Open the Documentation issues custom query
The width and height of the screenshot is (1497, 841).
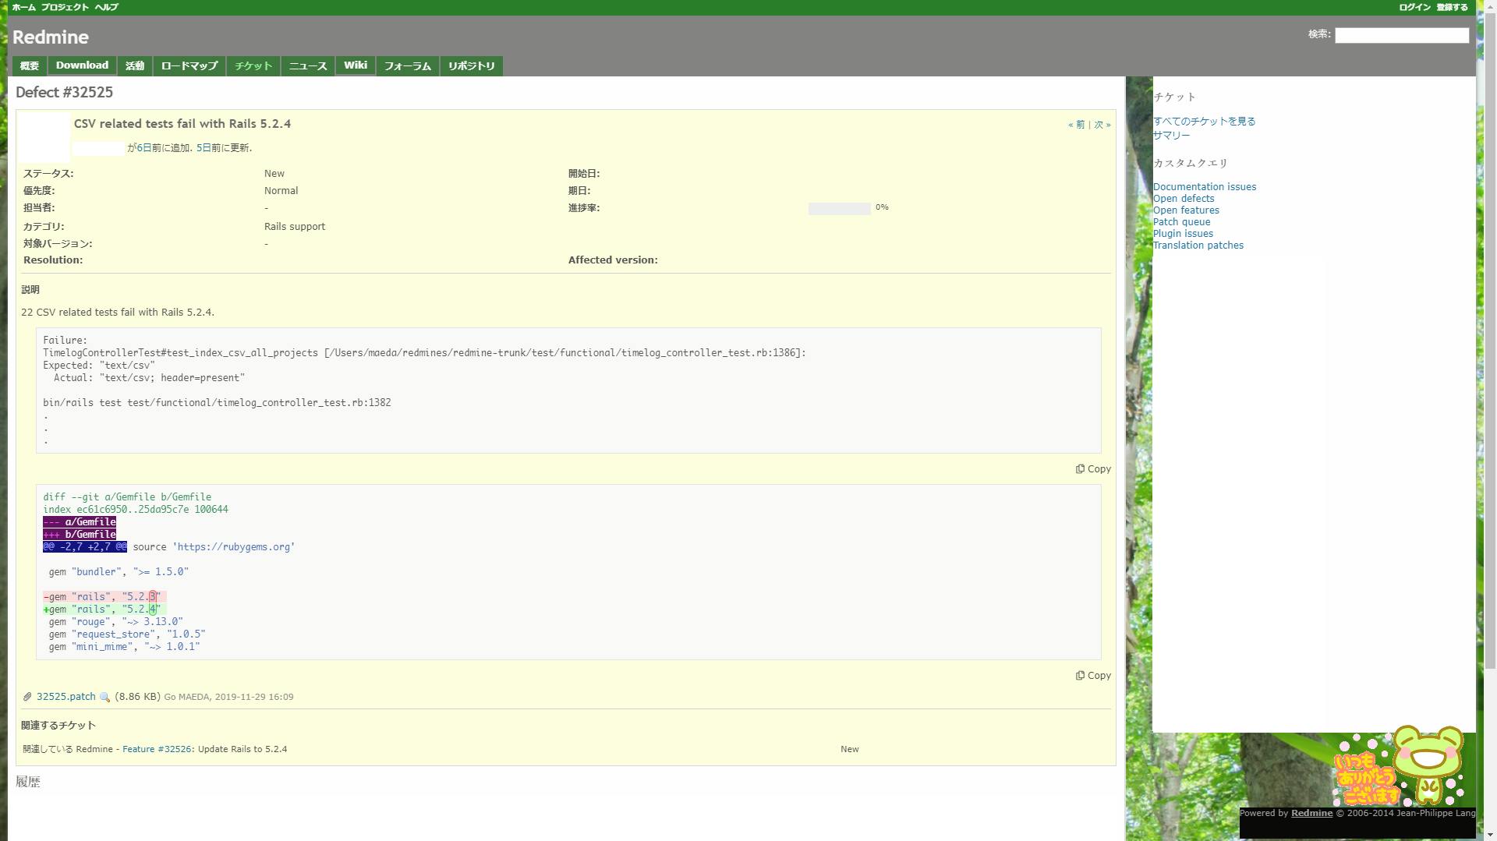click(1205, 186)
